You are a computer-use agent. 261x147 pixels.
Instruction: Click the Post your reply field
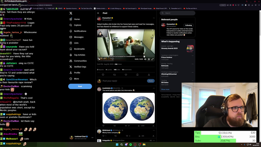pos(124,81)
